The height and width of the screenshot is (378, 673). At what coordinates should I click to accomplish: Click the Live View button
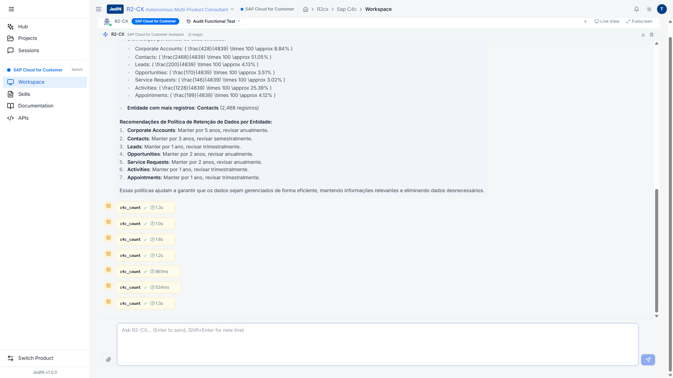pyautogui.click(x=607, y=21)
